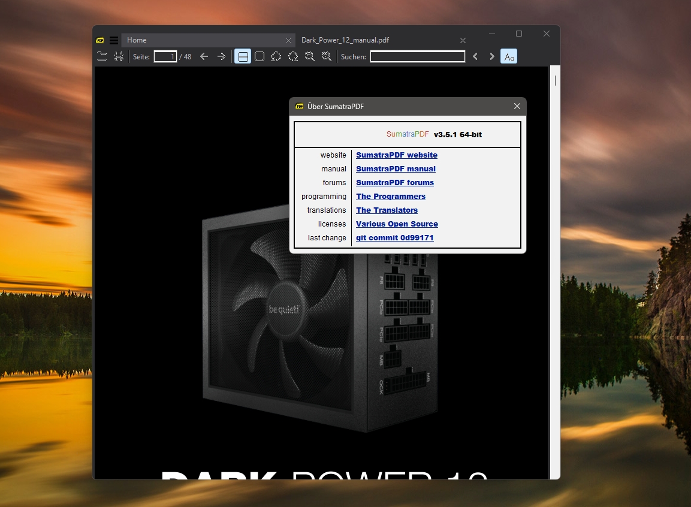
Task: Close the Home tab
Action: pyautogui.click(x=288, y=41)
